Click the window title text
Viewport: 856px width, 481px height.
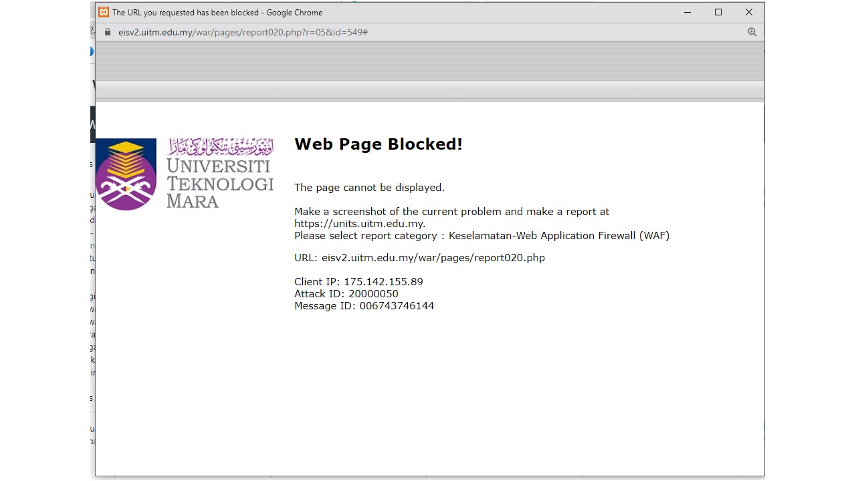tap(217, 12)
